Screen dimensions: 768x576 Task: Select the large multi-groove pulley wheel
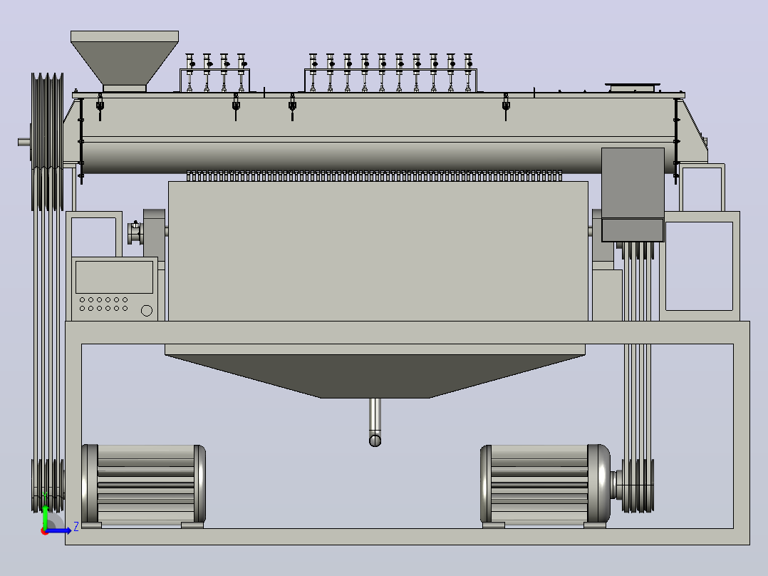click(x=48, y=142)
